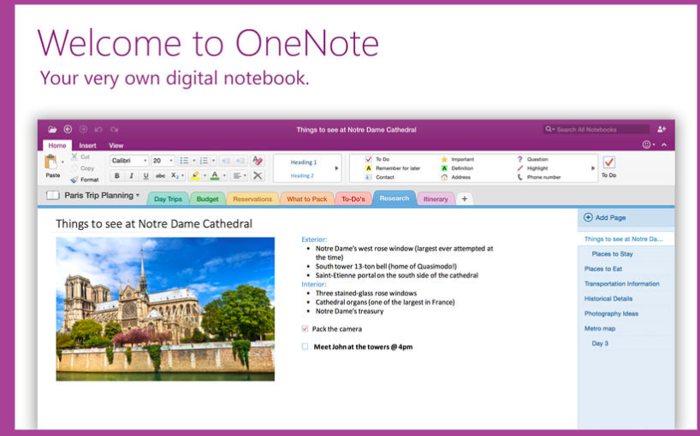Open the Itinerary section tab
Viewport: 700px width, 436px height.
(x=436, y=199)
